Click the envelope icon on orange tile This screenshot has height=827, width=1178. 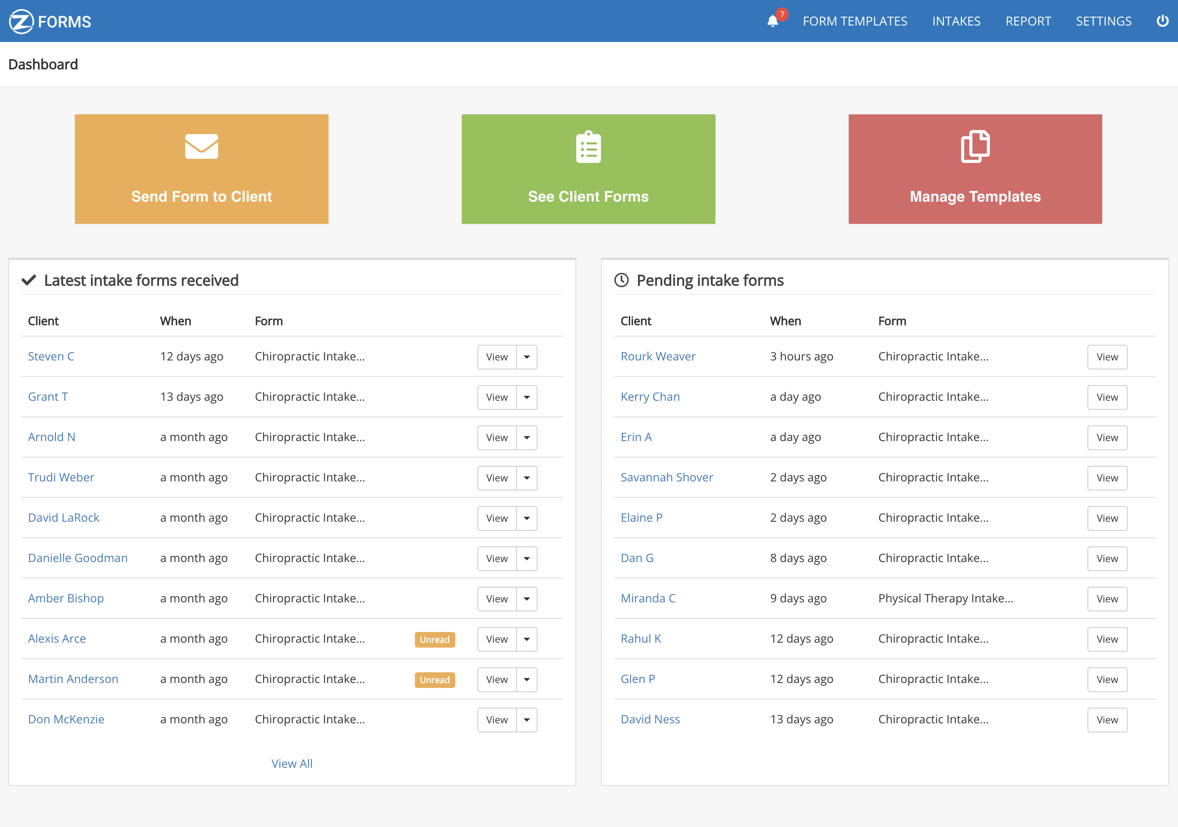[201, 147]
